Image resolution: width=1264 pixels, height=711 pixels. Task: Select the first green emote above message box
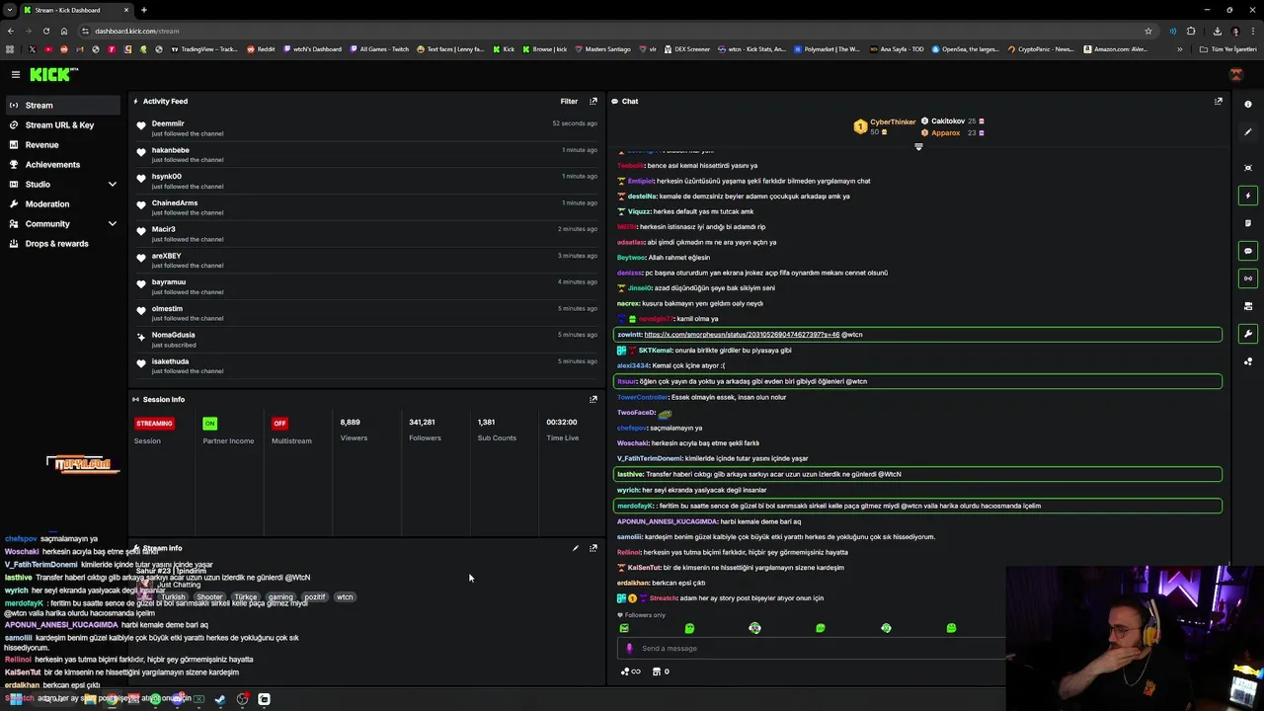pos(624,628)
